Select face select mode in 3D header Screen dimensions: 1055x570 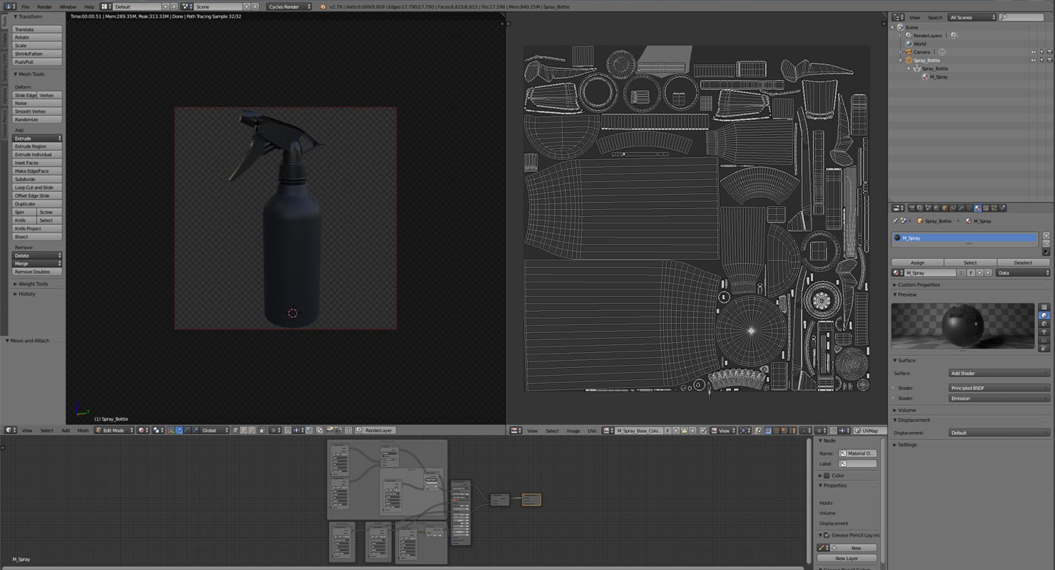252,431
